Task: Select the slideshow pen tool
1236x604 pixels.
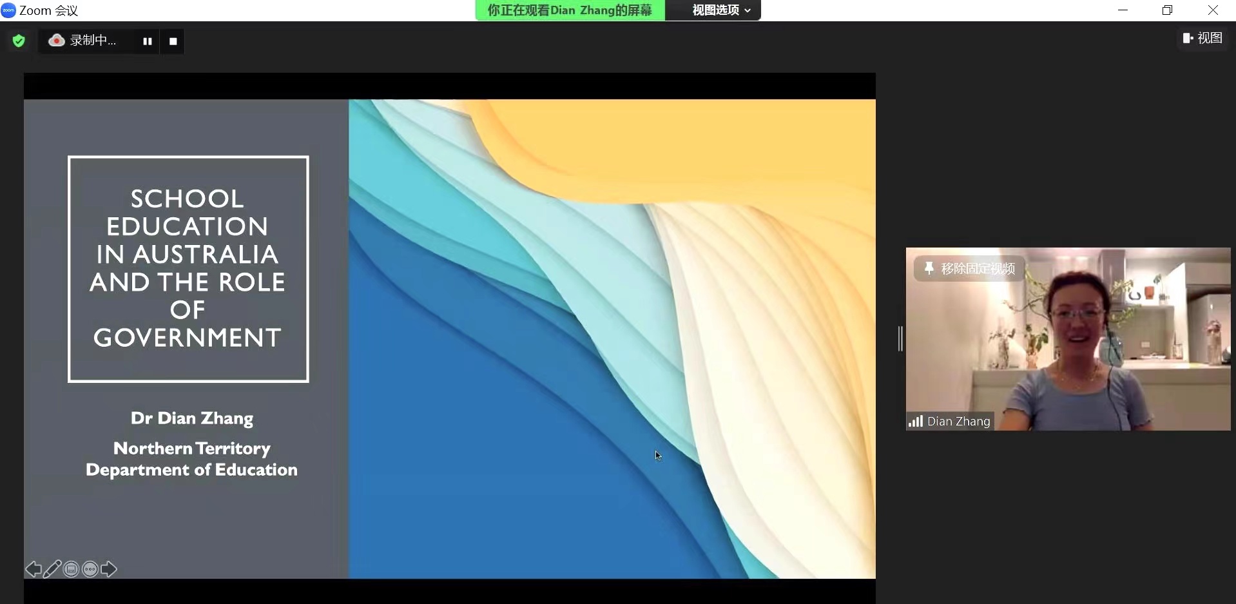Action: [x=52, y=569]
